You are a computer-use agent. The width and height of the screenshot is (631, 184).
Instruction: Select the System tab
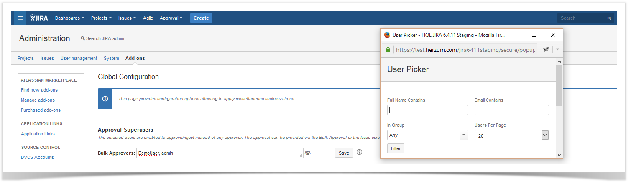tap(111, 58)
